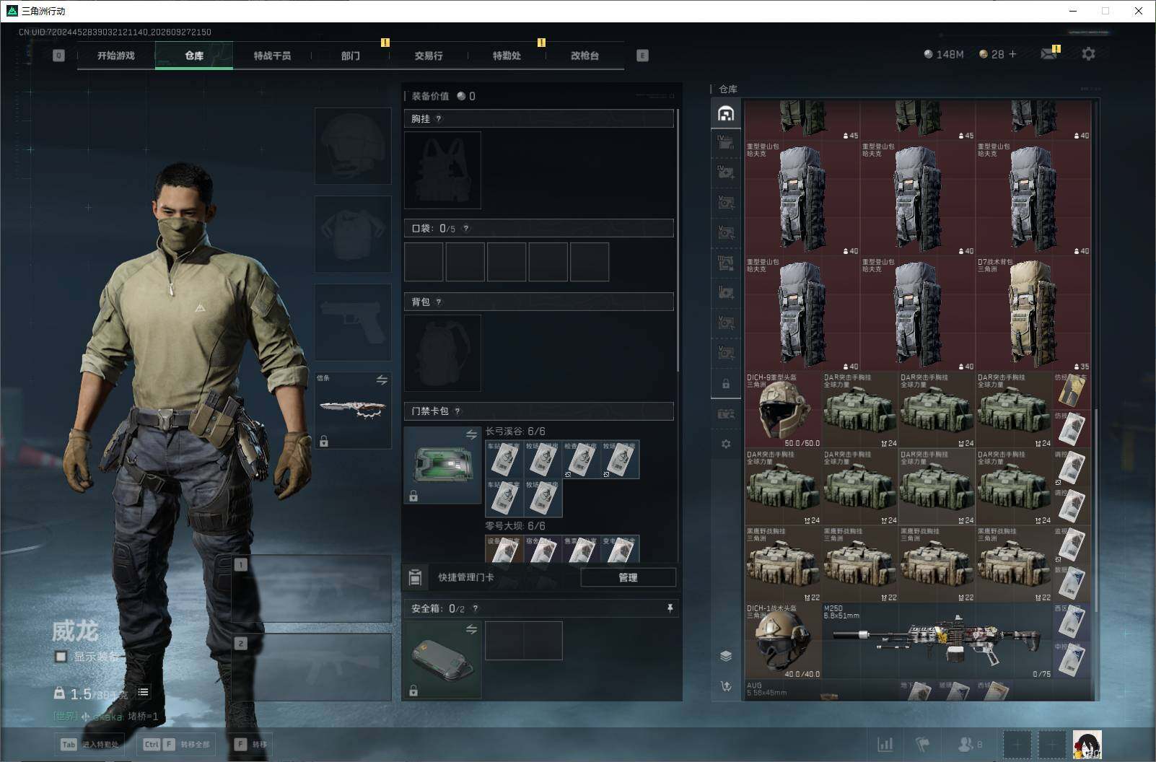This screenshot has height=762, width=1156.
Task: Click the locked extension slot padlock in the warehouse sidebar
Action: [x=726, y=384]
